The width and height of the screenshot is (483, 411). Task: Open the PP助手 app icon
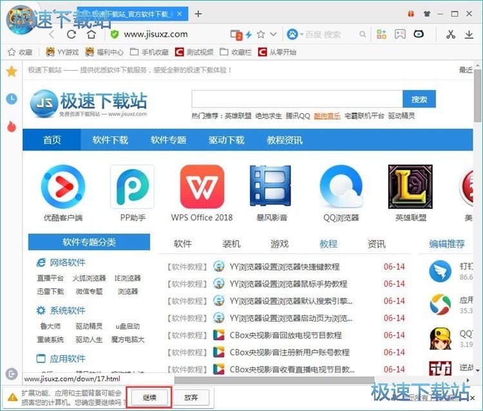(133, 187)
